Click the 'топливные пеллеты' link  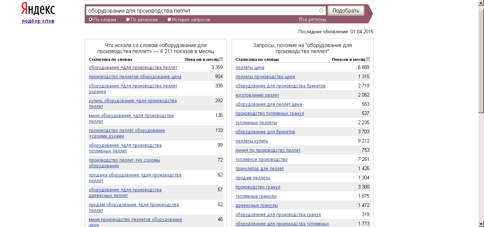tap(256, 123)
